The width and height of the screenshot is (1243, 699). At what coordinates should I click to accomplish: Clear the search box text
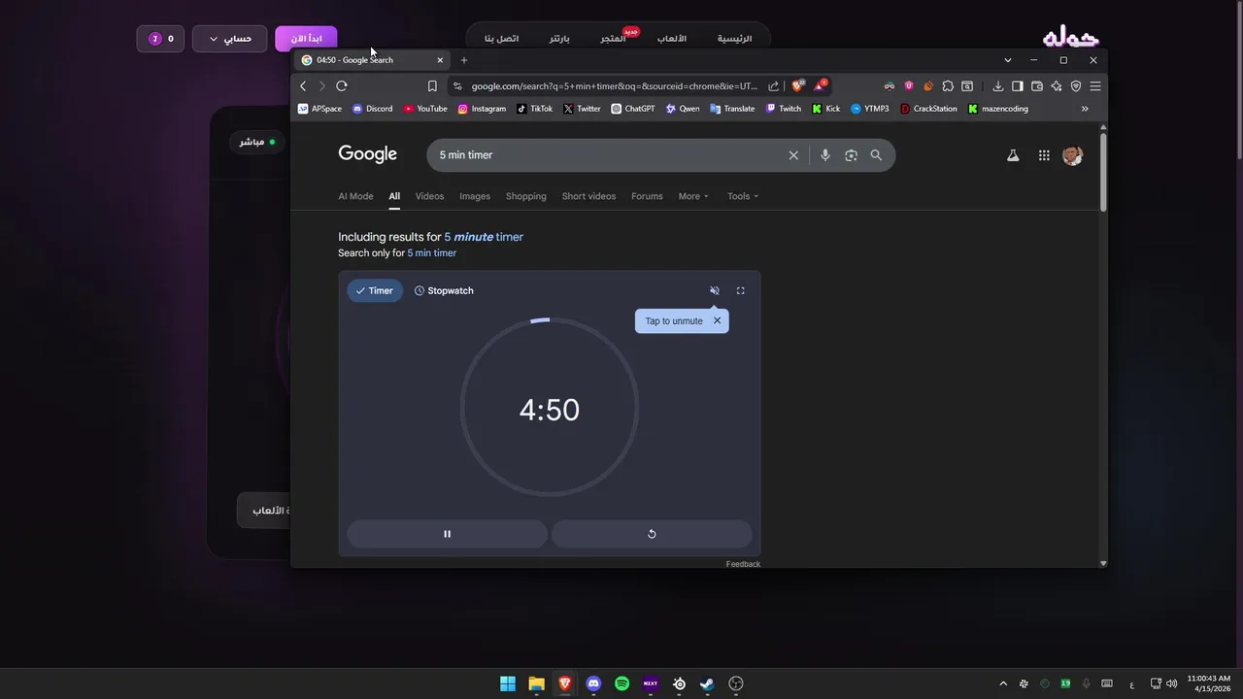click(x=793, y=155)
